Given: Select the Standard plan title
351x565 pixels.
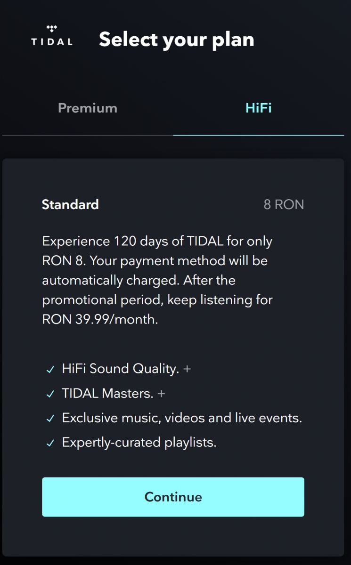Looking at the screenshot, I should coord(70,204).
